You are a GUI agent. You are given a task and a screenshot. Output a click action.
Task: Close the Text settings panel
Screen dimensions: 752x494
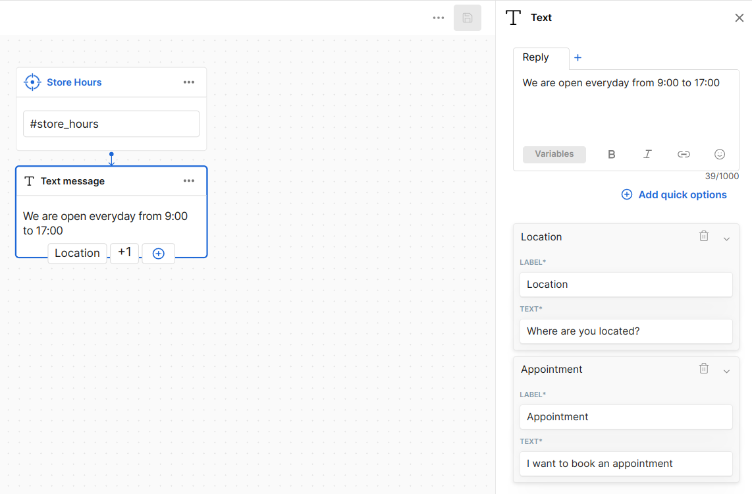(739, 18)
